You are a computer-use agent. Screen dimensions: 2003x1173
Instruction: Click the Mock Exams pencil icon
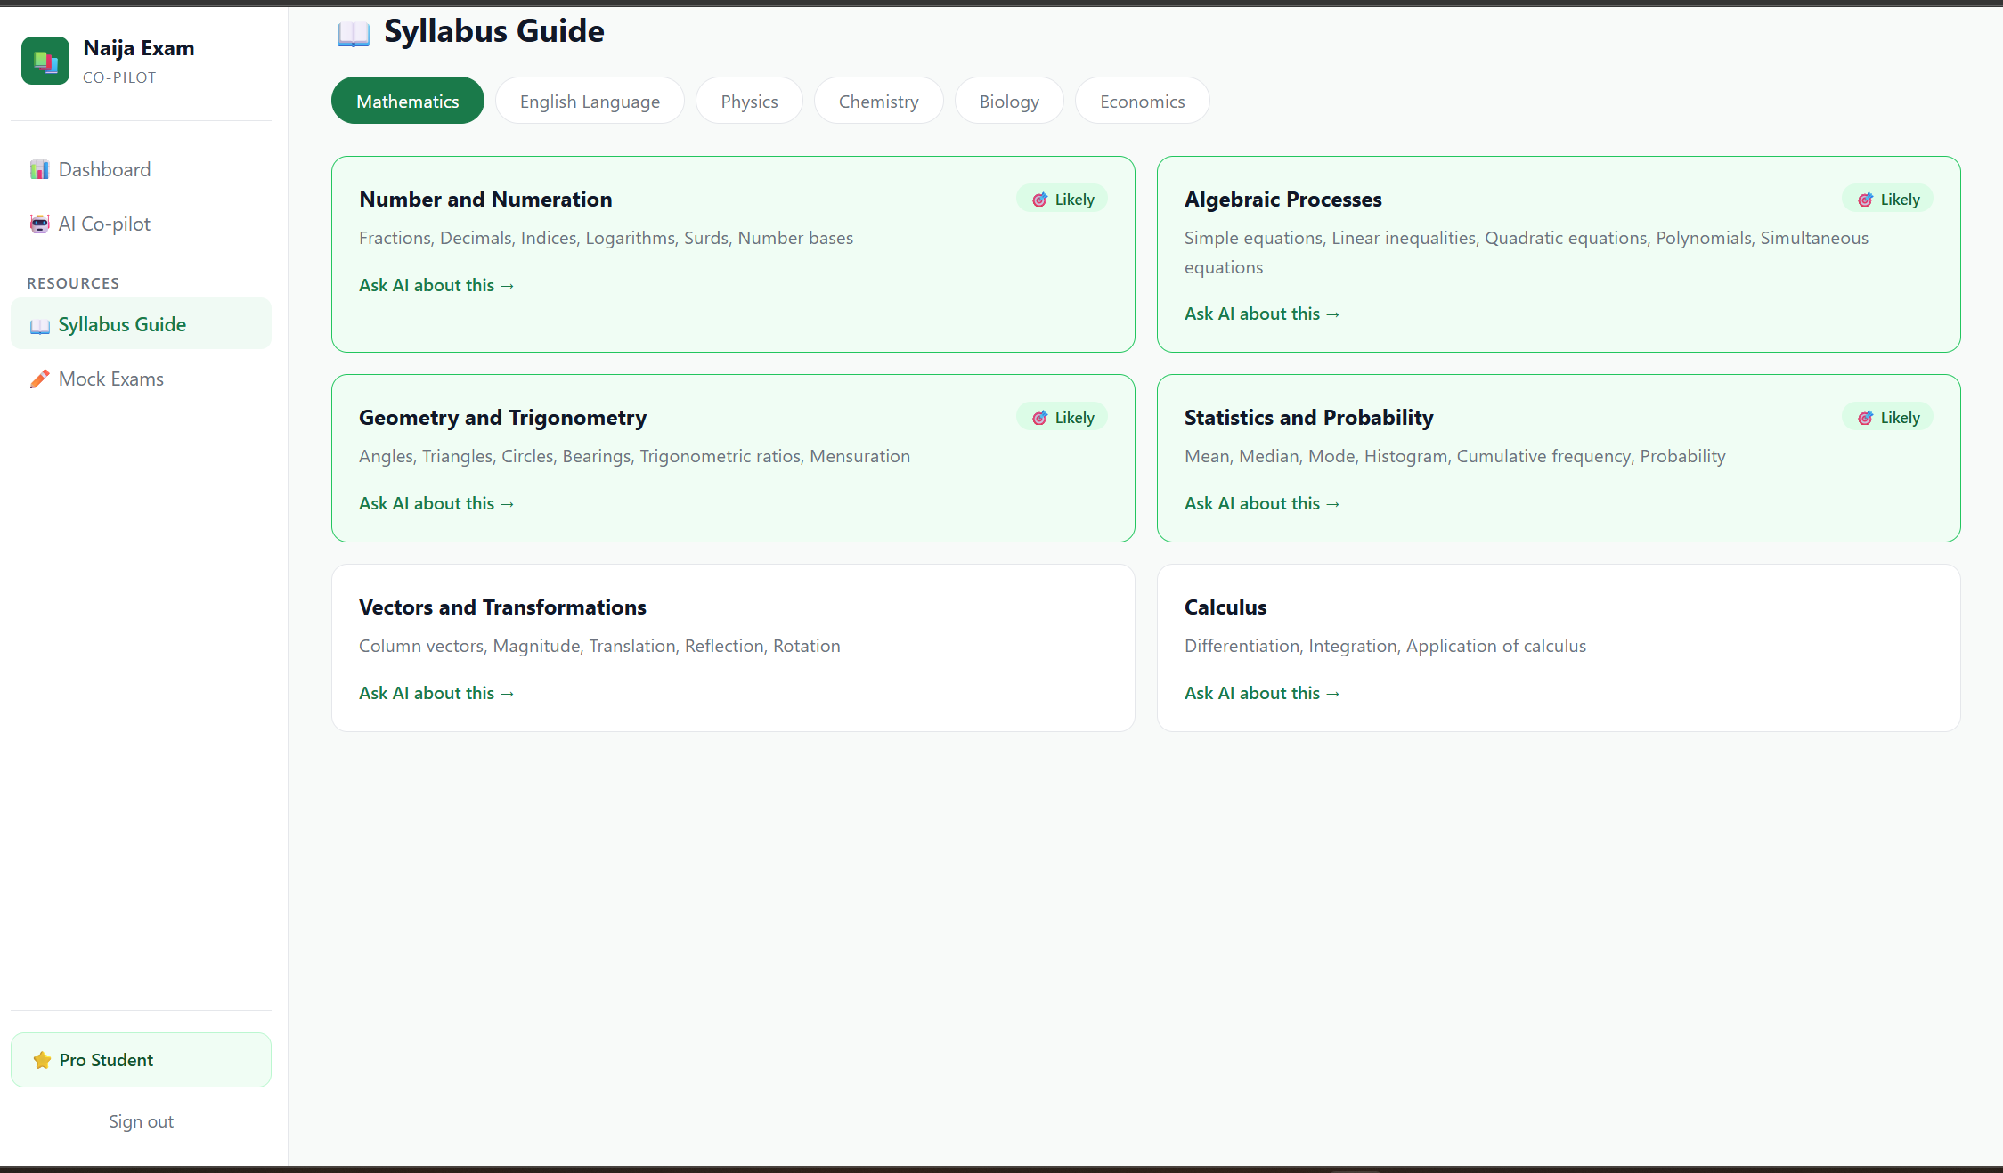[x=39, y=379]
